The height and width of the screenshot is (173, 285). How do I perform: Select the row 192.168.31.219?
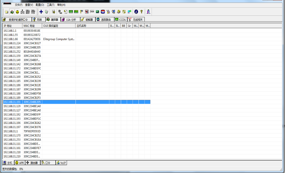click(x=76, y=156)
